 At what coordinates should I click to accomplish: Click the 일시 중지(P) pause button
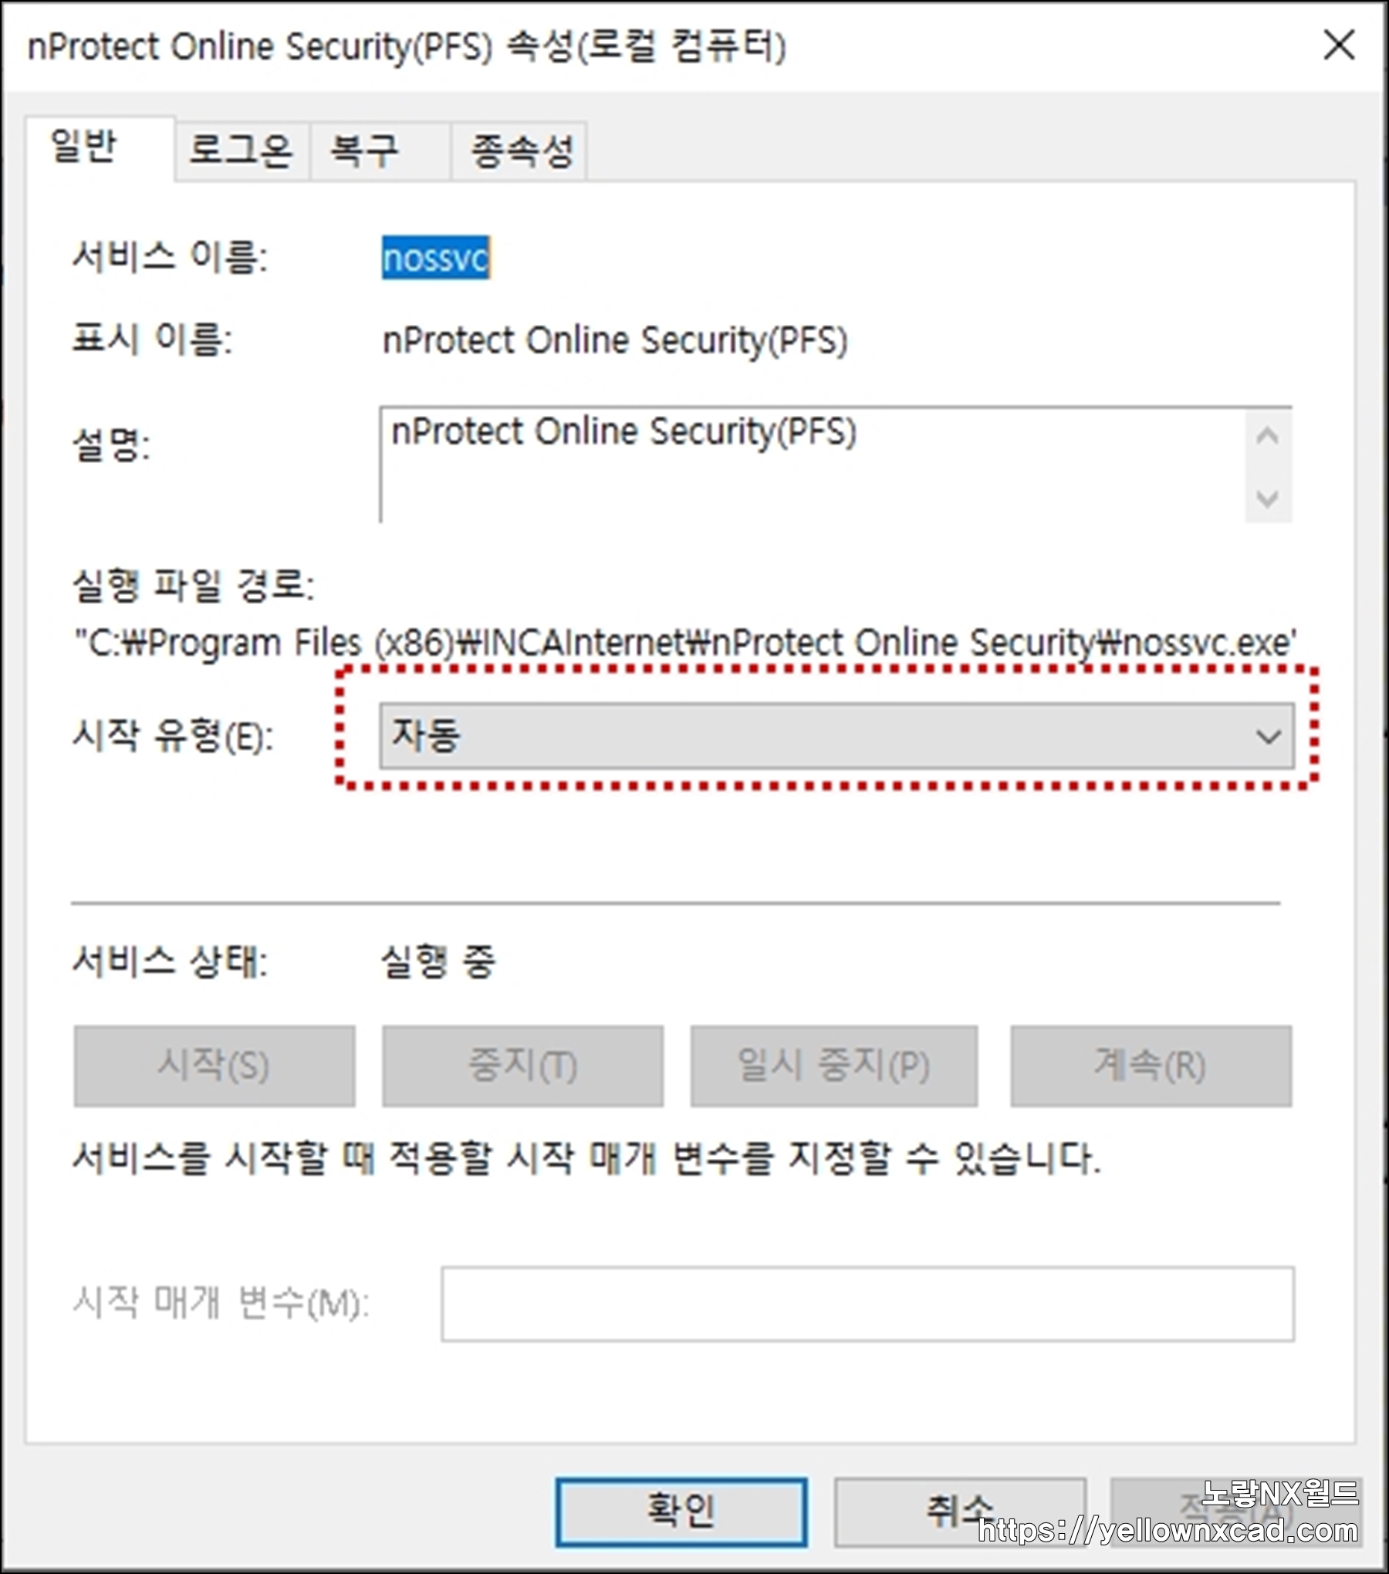point(834,1066)
